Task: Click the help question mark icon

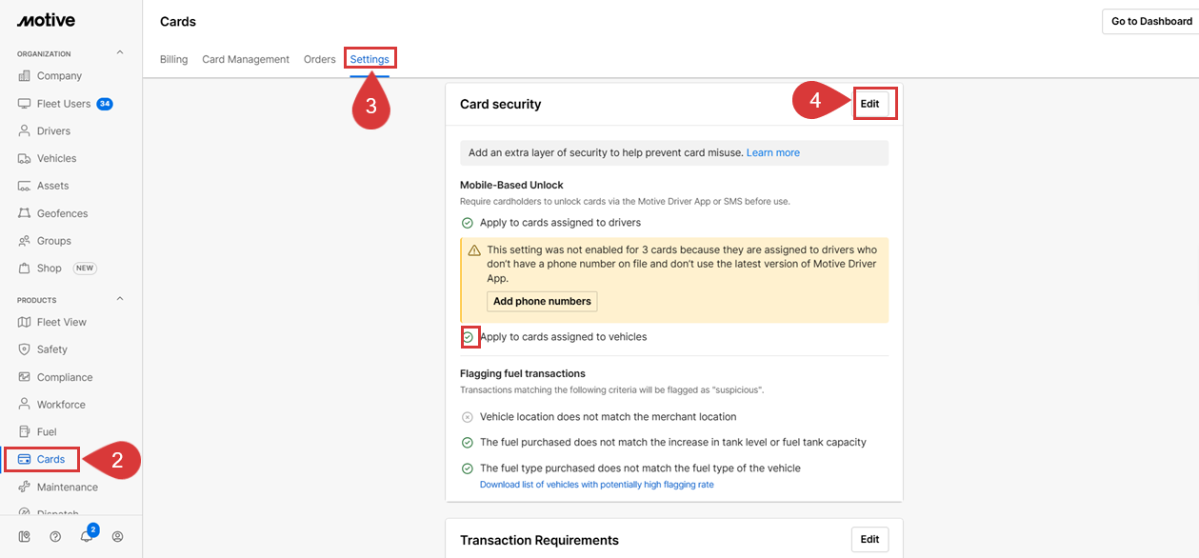Action: point(55,536)
